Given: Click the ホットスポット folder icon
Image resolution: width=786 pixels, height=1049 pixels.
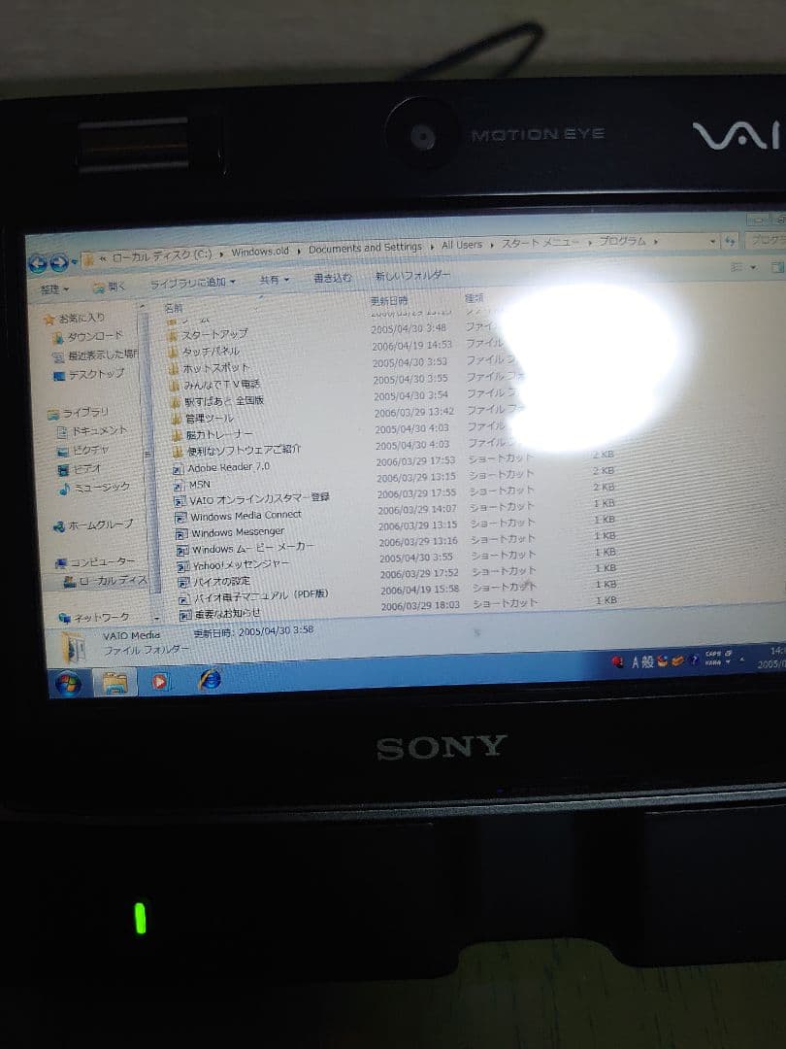Looking at the screenshot, I should coord(174,369).
